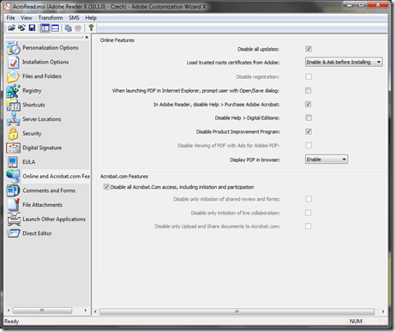This screenshot has width=395, height=332.
Task: Select Launch Other Applications label
Action: click(54, 219)
